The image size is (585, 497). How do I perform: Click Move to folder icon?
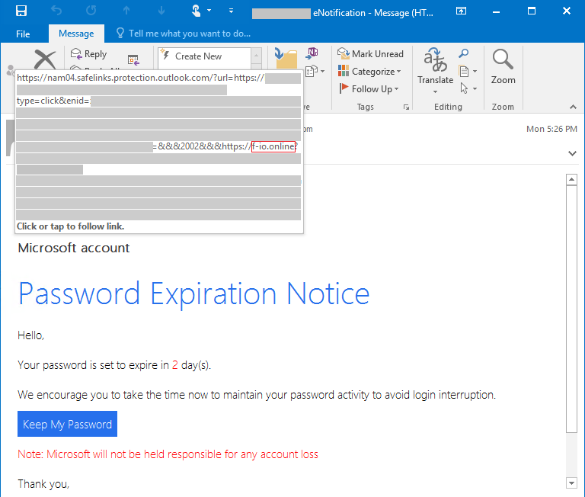[286, 58]
